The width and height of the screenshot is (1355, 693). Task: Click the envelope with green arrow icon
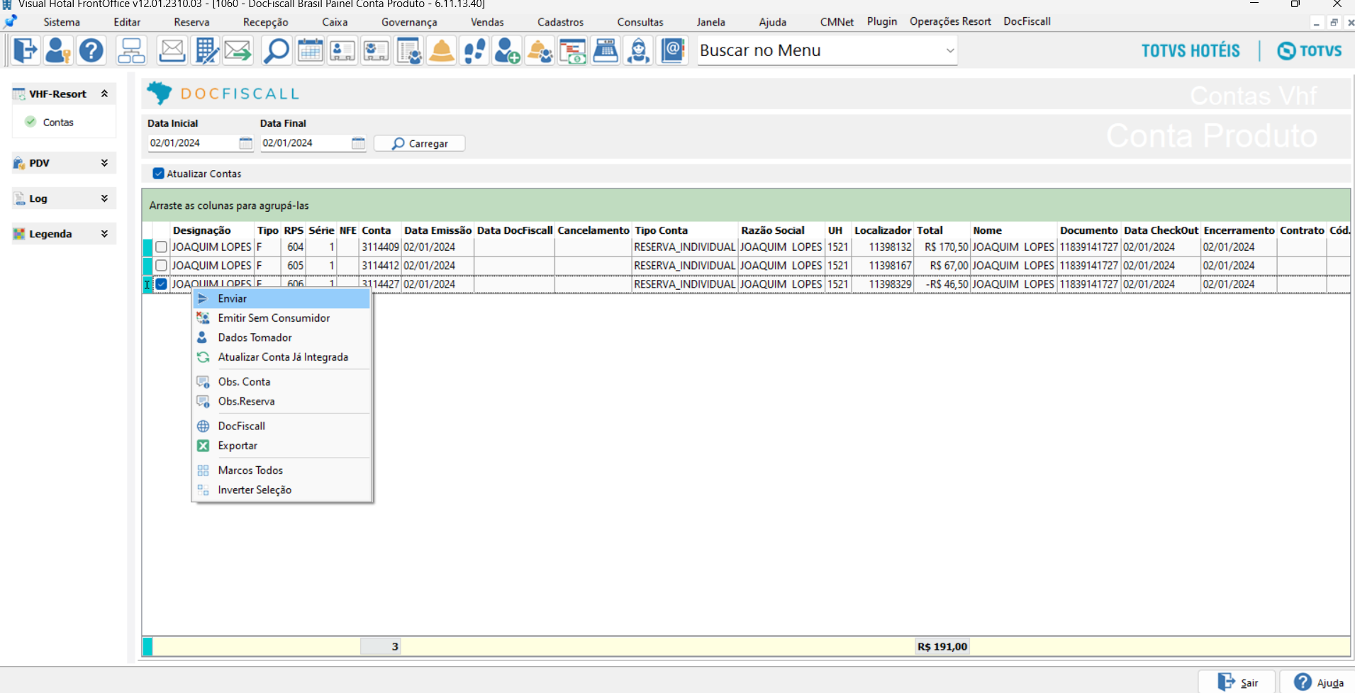(238, 51)
